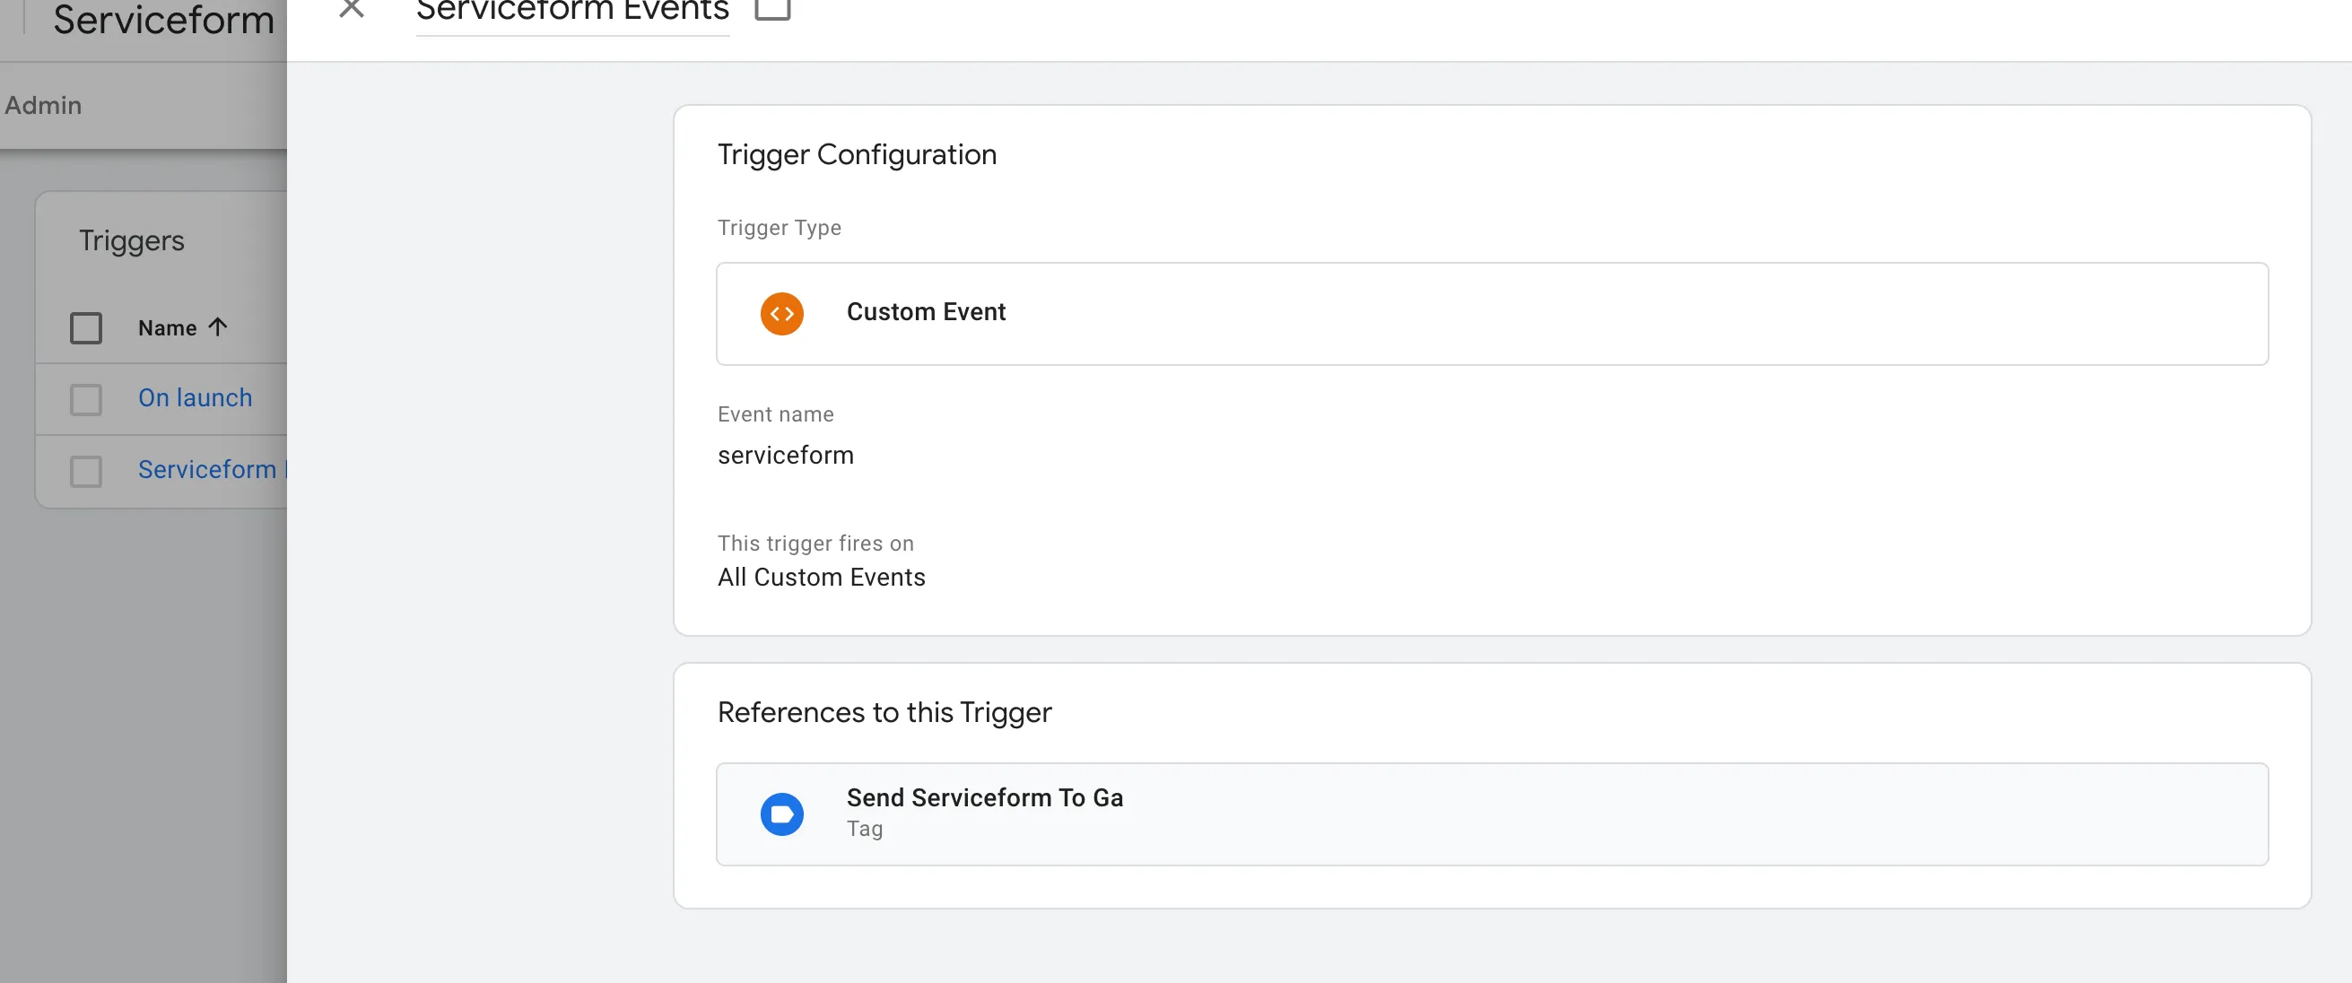2352x983 pixels.
Task: Sort triggers by Name arrow
Action: pos(217,326)
